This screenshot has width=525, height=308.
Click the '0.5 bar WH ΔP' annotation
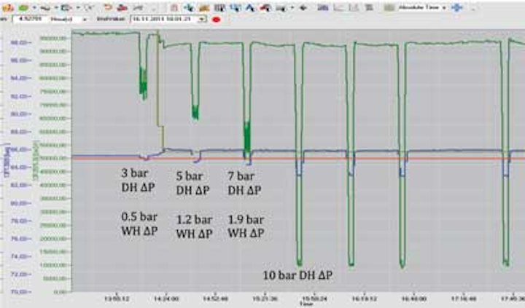[x=139, y=224]
